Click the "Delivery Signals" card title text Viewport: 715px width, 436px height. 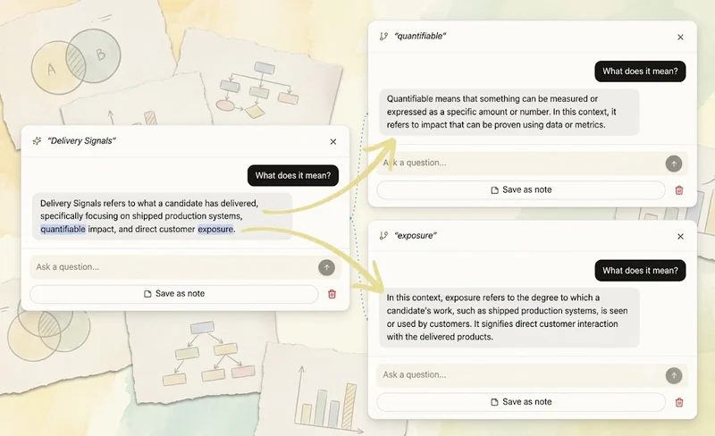click(x=81, y=141)
